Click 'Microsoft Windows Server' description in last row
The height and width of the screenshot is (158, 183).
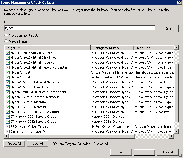click(x=154, y=131)
